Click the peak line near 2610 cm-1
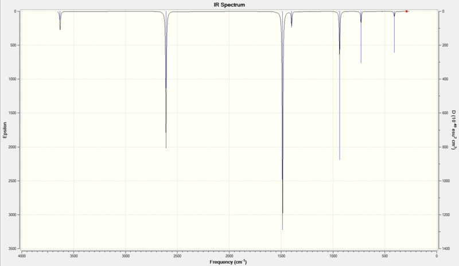 coord(166,80)
